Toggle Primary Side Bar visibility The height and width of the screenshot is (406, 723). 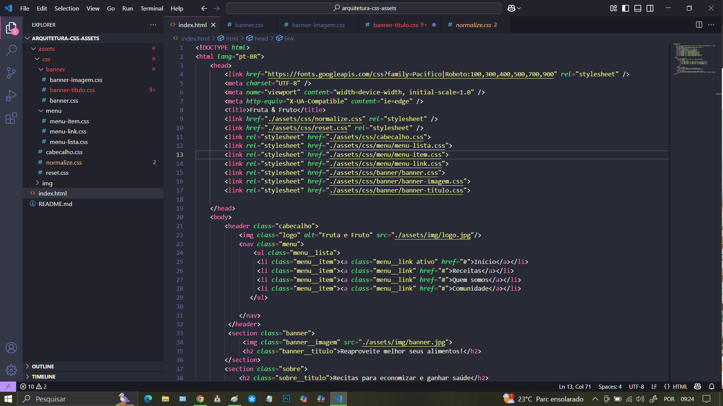click(x=626, y=8)
